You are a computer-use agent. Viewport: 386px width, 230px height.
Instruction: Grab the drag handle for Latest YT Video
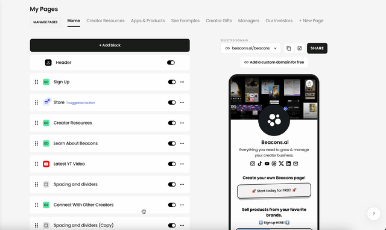tap(36, 164)
